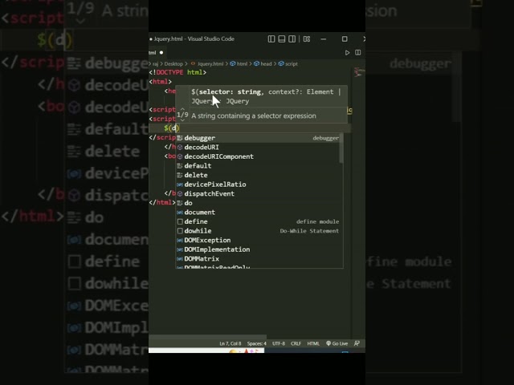Pick DOMMatrix from the suggestions

point(258,258)
